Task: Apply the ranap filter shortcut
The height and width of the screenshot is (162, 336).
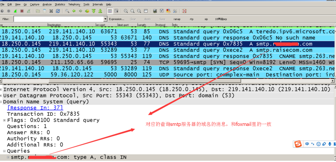Action: point(177,19)
